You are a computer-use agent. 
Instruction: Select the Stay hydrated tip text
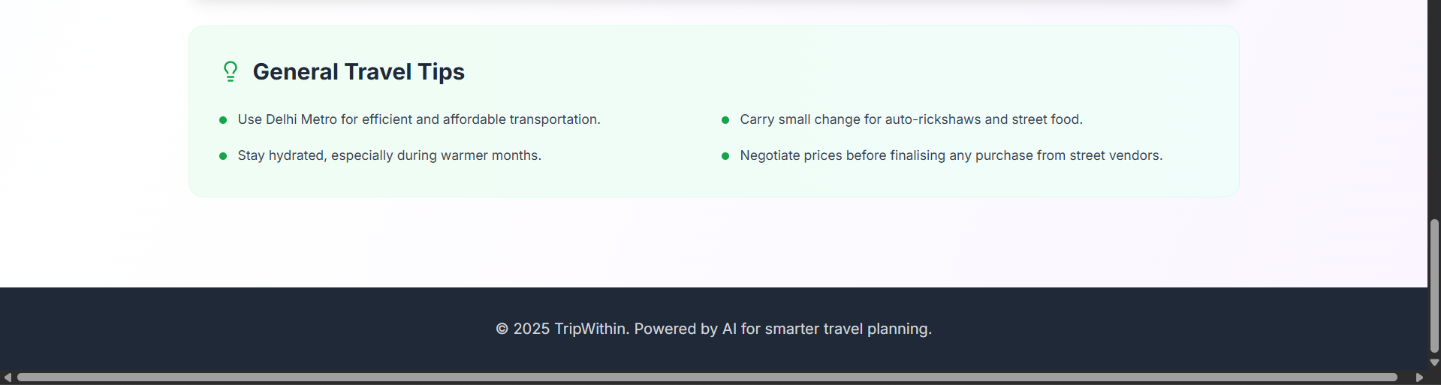[389, 155]
